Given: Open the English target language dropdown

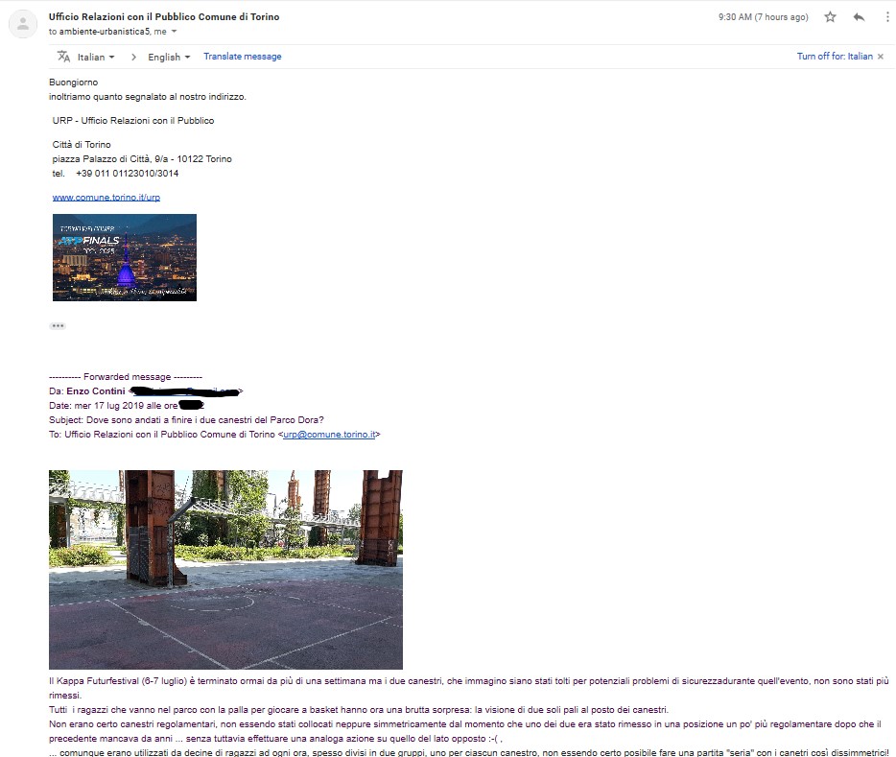Looking at the screenshot, I should (169, 57).
